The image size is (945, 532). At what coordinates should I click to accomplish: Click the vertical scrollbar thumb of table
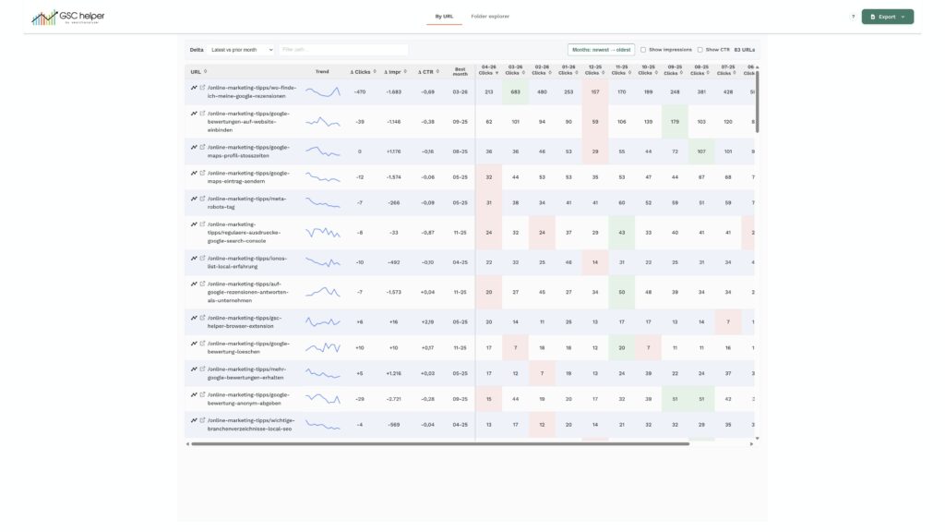[x=757, y=102]
